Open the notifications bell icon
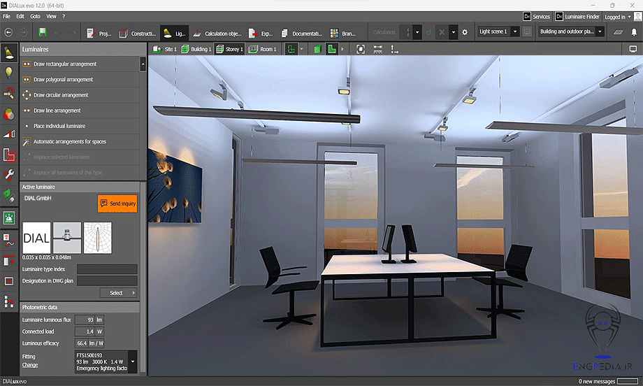The image size is (643, 386). (634, 32)
